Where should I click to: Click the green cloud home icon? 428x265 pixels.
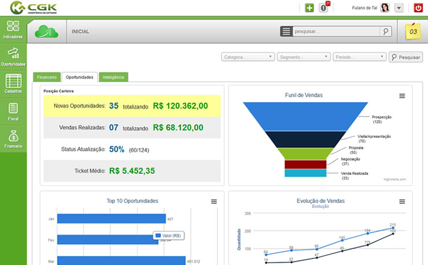47,32
